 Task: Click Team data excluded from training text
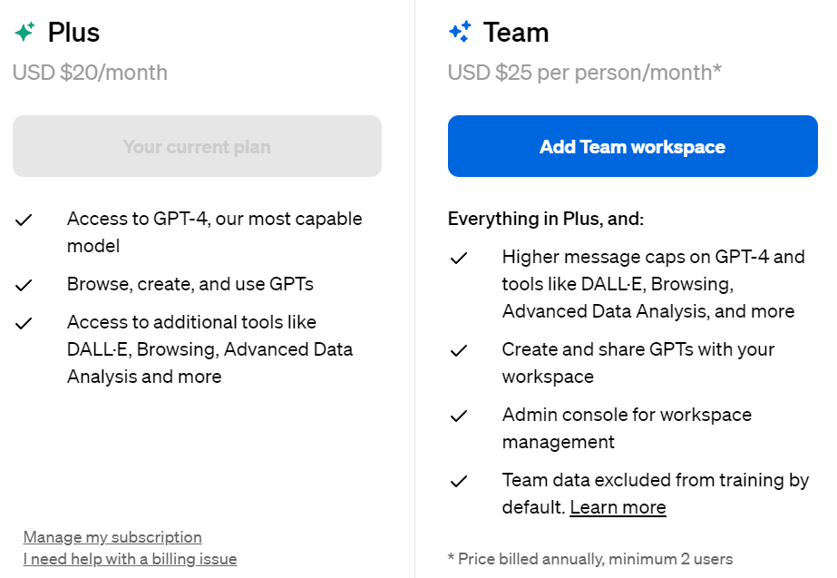656,493
